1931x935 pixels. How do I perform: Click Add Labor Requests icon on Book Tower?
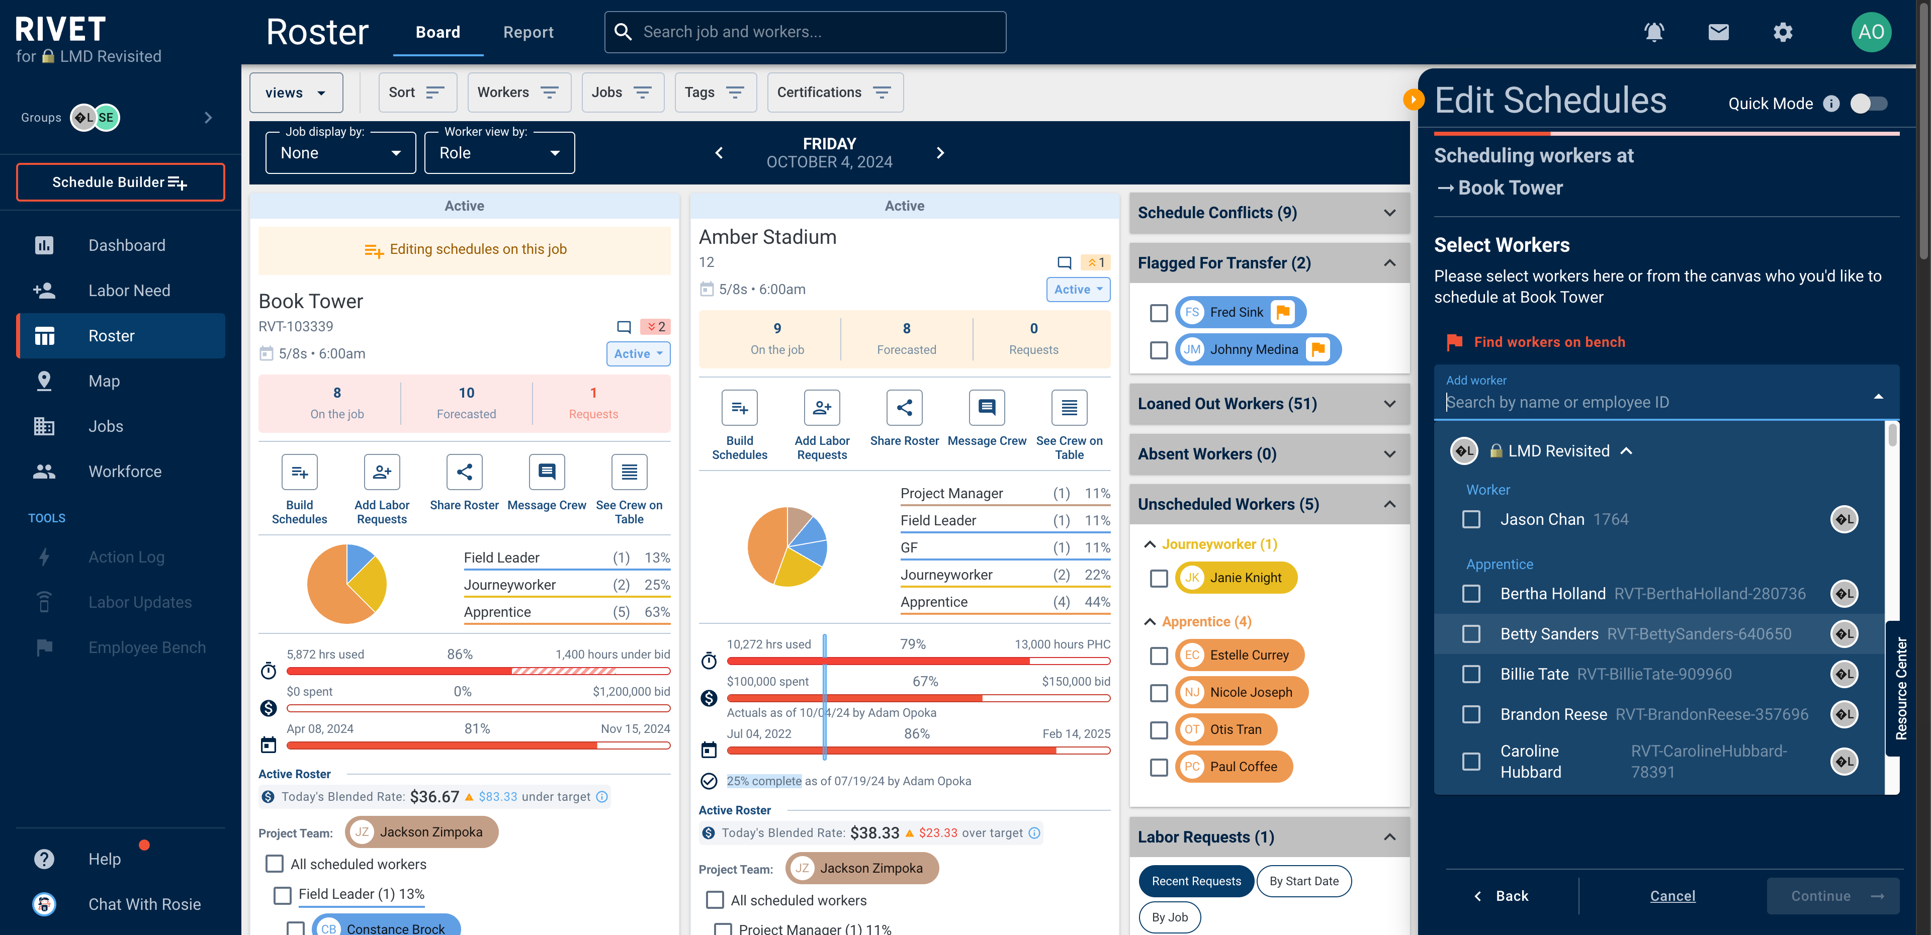pos(382,472)
